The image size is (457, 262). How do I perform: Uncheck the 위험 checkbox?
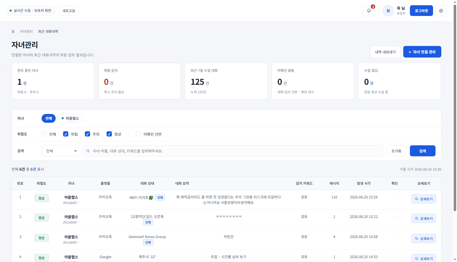pos(66,134)
